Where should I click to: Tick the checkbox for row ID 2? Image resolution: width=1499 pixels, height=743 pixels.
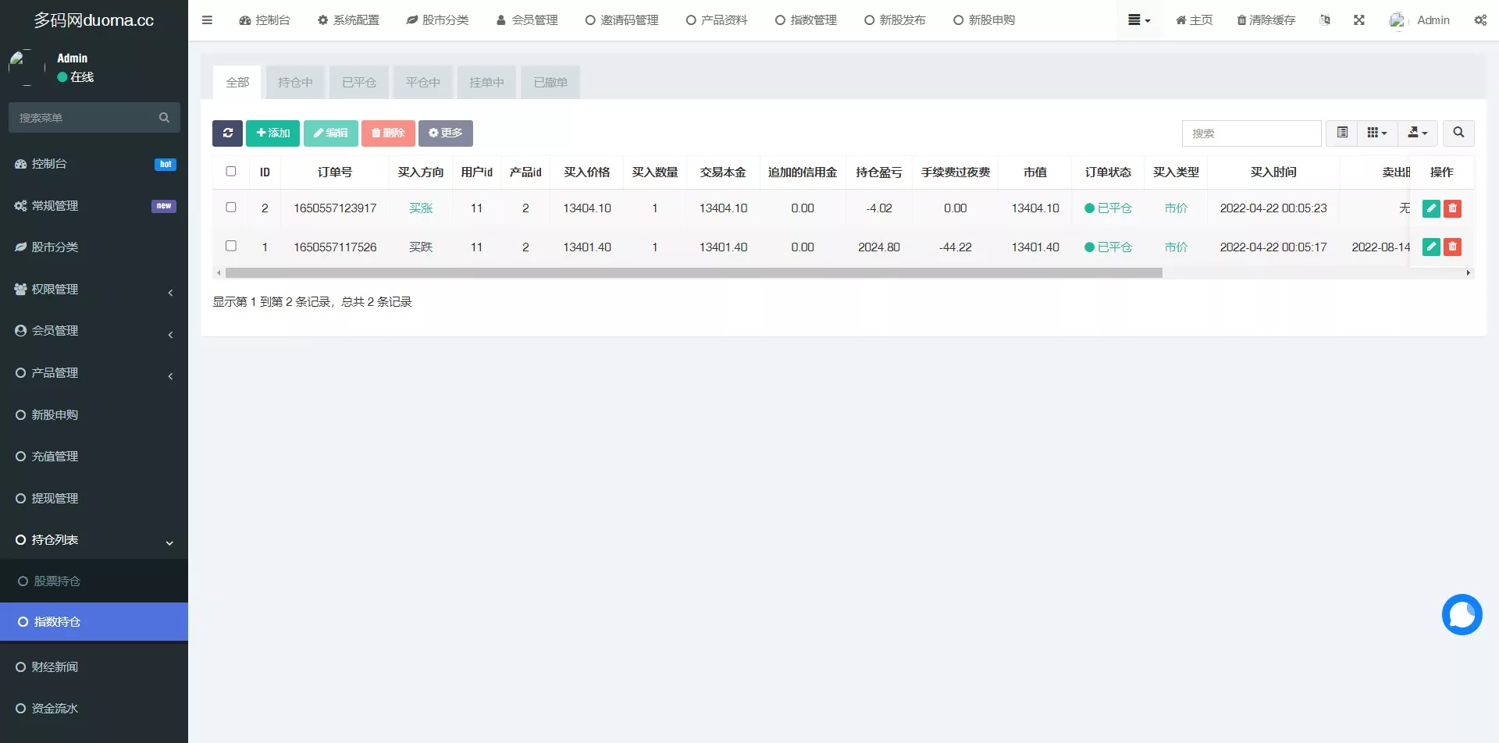[x=231, y=208]
